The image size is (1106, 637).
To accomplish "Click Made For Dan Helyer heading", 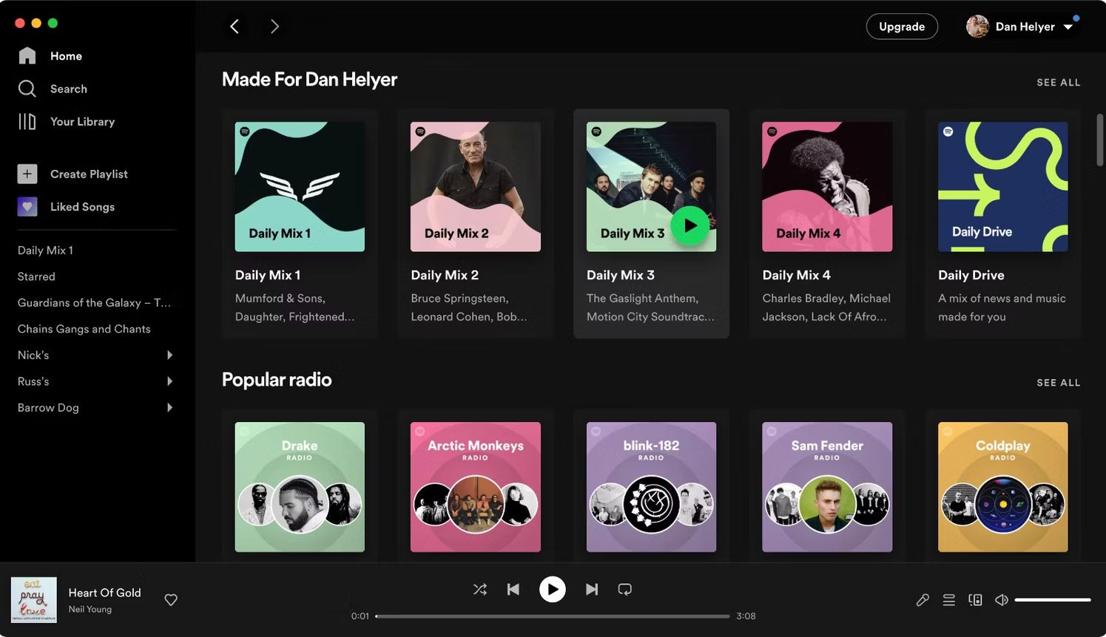I will click(309, 80).
